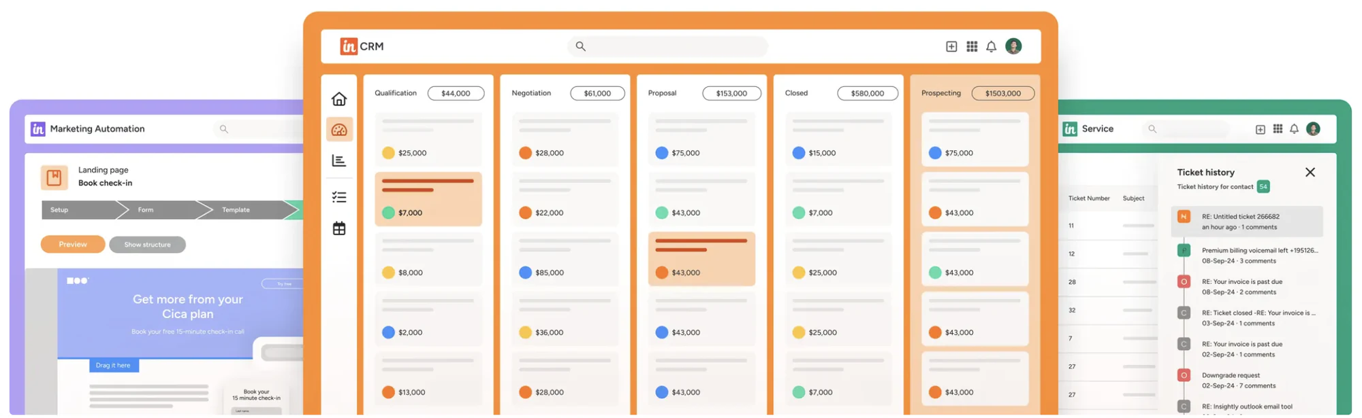1362x418 pixels.
Task: Open ticket 'RE: Untitled ticket 266682'
Action: [x=1247, y=222]
